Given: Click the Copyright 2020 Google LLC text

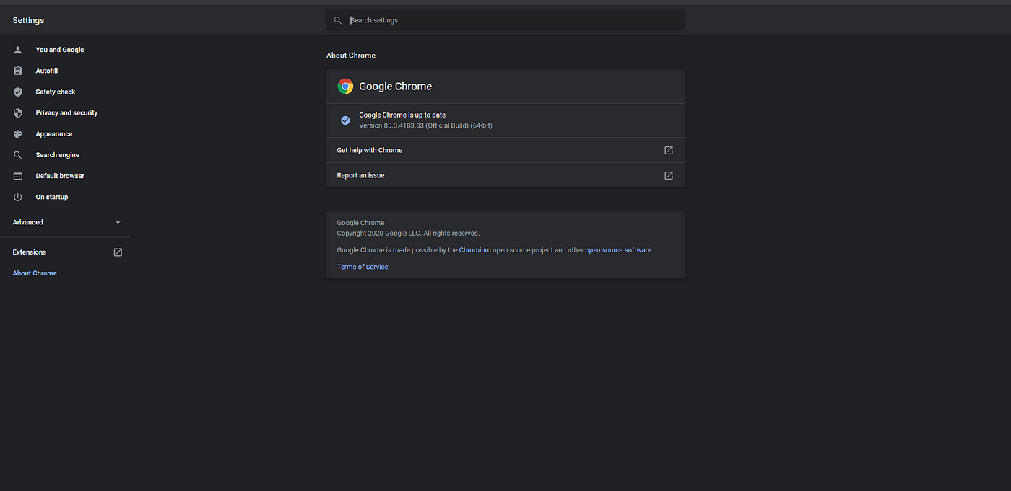Looking at the screenshot, I should point(408,234).
